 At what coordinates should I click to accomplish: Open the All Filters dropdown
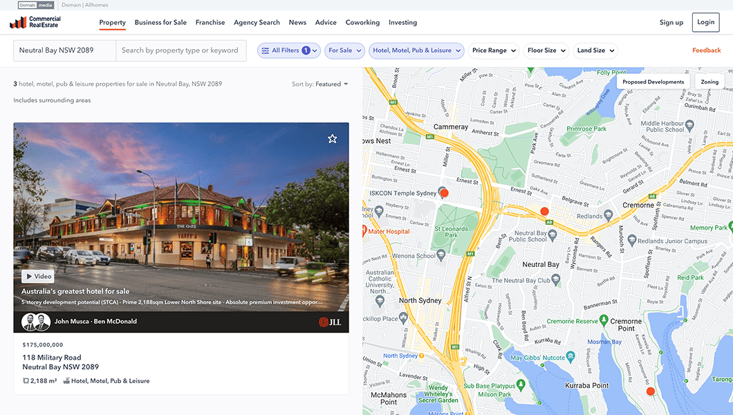point(289,50)
